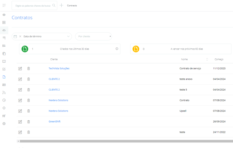The height and width of the screenshot is (148, 233).
Task: Open the checkbox task sidebar icon
Action: point(4,69)
